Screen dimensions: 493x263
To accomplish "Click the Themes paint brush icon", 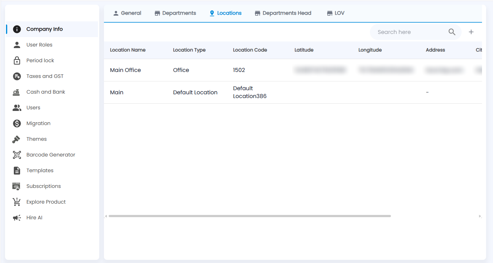I will (x=16, y=139).
